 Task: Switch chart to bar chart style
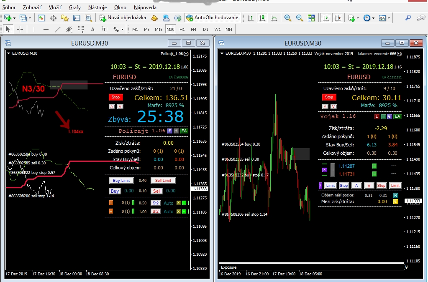click(250, 18)
